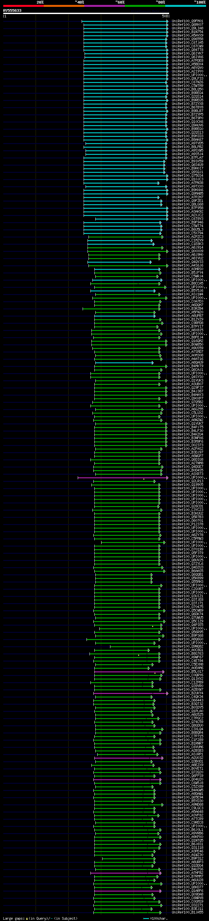Click the Large gaps legend text

point(40,918)
